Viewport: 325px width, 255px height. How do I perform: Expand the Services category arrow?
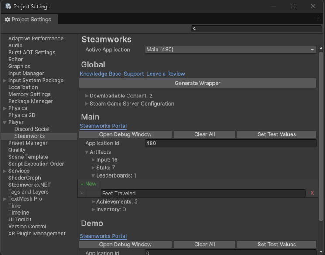pyautogui.click(x=4, y=171)
